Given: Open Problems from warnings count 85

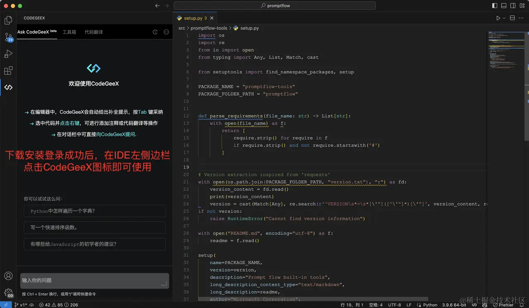Looking at the screenshot, I should click(57, 305).
